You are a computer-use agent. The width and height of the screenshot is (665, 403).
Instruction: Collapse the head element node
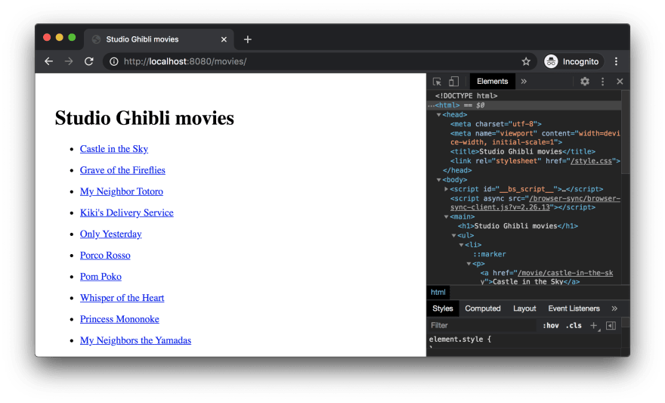439,115
